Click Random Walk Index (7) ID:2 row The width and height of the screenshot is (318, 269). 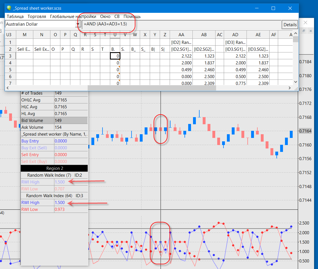[54, 175]
